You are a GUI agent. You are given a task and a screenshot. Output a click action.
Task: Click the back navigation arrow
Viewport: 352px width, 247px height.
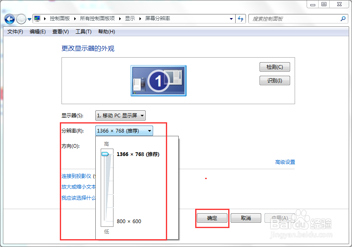(x=9, y=19)
